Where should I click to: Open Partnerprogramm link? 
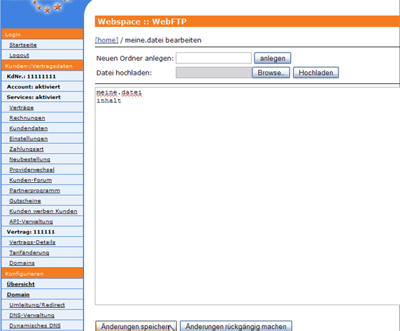click(34, 191)
